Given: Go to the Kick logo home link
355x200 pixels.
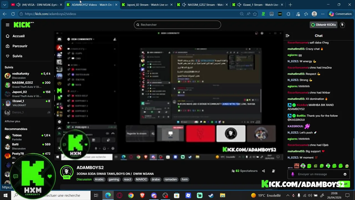Looking at the screenshot, I should [x=24, y=25].
